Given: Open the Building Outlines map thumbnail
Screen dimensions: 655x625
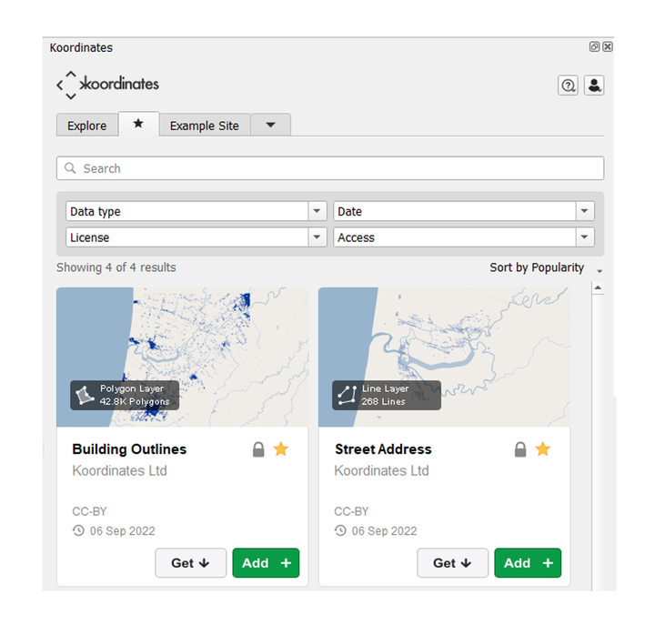Looking at the screenshot, I should click(x=183, y=357).
